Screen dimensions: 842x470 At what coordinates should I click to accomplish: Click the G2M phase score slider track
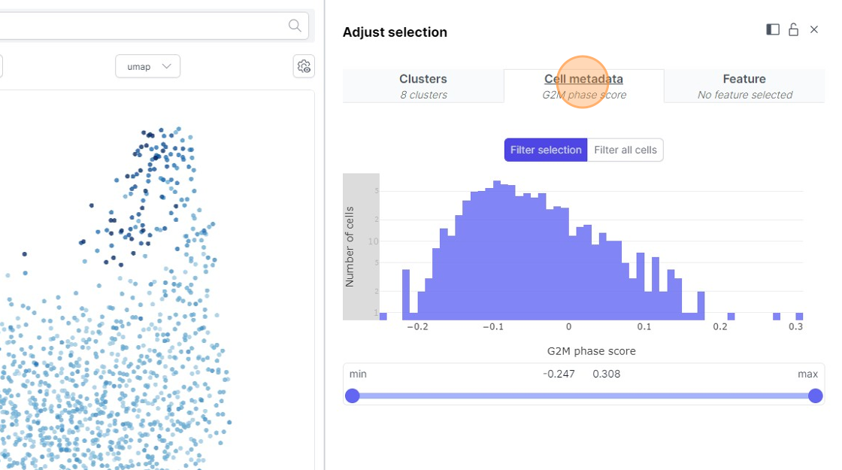coord(583,396)
